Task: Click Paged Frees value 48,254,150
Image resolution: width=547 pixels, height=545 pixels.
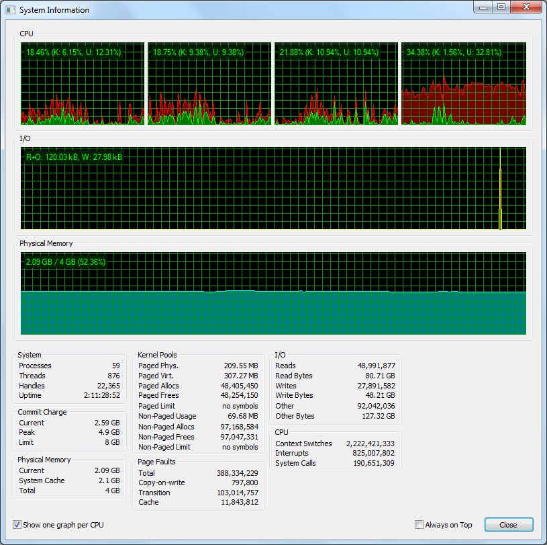Action: 240,395
